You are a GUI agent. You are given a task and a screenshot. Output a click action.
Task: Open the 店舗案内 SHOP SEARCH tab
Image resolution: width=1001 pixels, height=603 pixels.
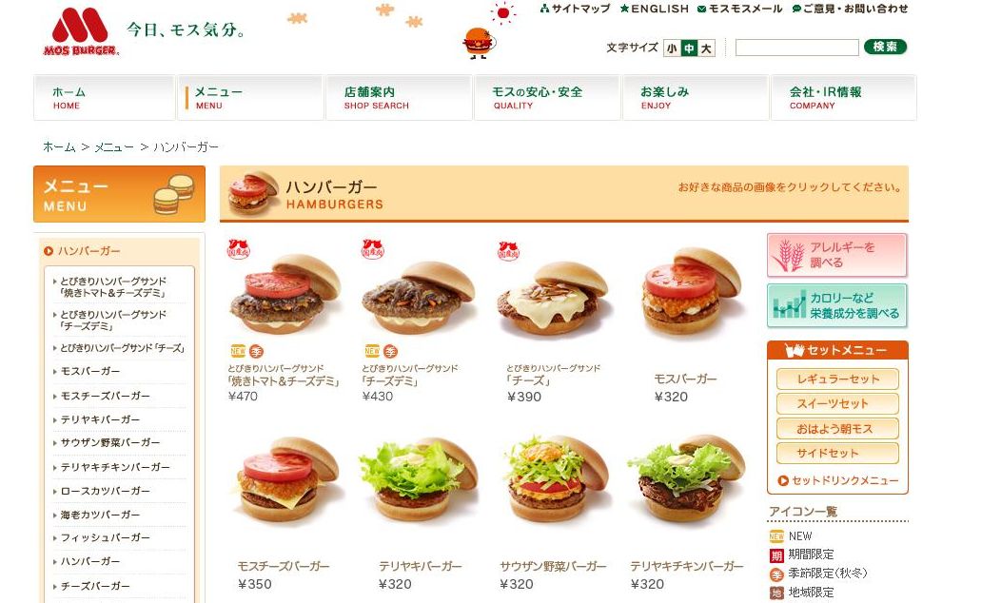pyautogui.click(x=399, y=98)
